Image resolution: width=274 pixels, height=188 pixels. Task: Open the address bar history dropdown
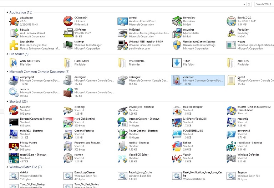pyautogui.click(x=244, y=4)
